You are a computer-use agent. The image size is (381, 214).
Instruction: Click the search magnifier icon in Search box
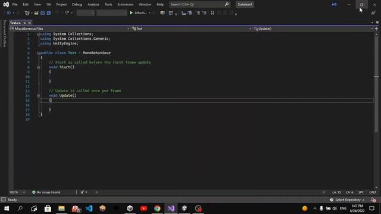pos(226,4)
